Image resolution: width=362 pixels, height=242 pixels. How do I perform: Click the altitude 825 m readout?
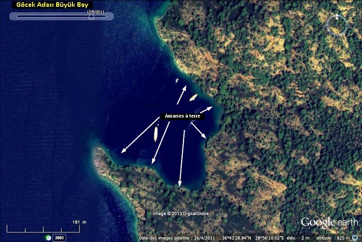point(337,238)
